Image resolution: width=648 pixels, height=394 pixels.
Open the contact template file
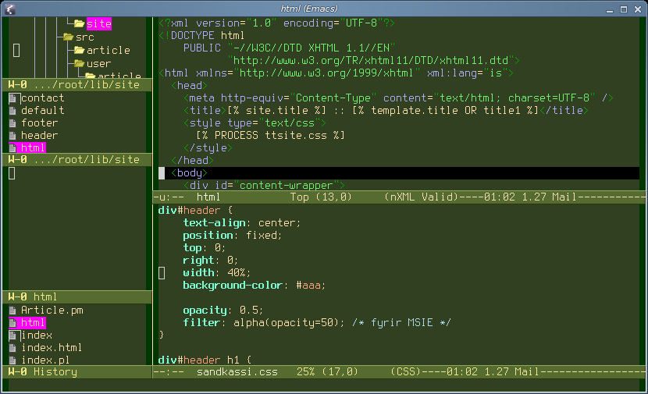pyautogui.click(x=43, y=98)
